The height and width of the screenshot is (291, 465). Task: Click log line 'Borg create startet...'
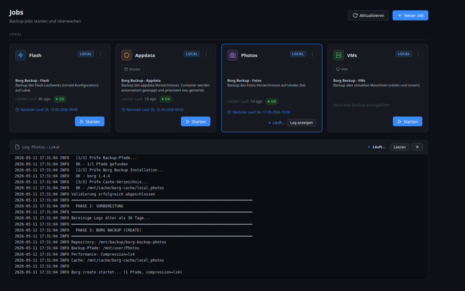click(x=126, y=272)
